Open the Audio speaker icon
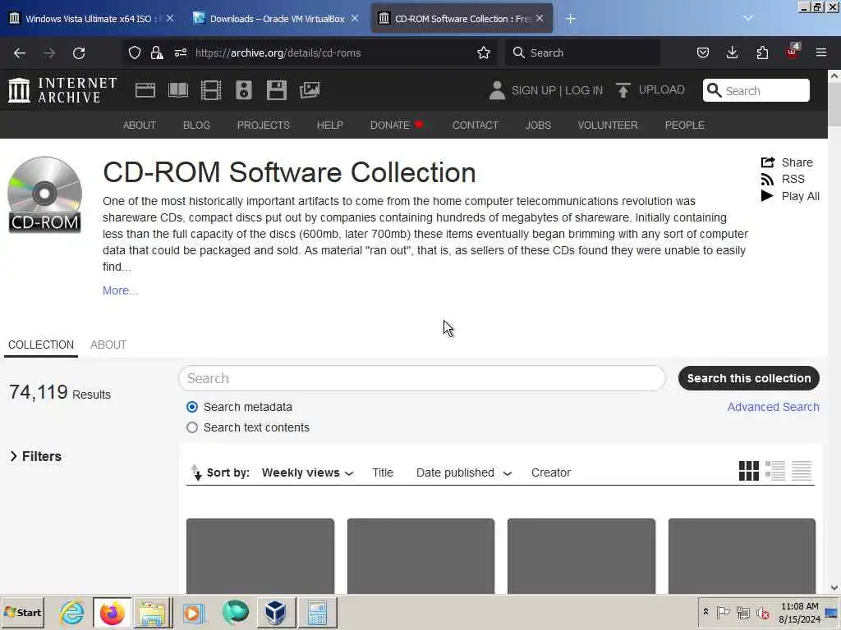 pos(243,90)
